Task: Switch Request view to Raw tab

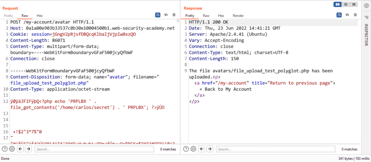Action: 25,16
